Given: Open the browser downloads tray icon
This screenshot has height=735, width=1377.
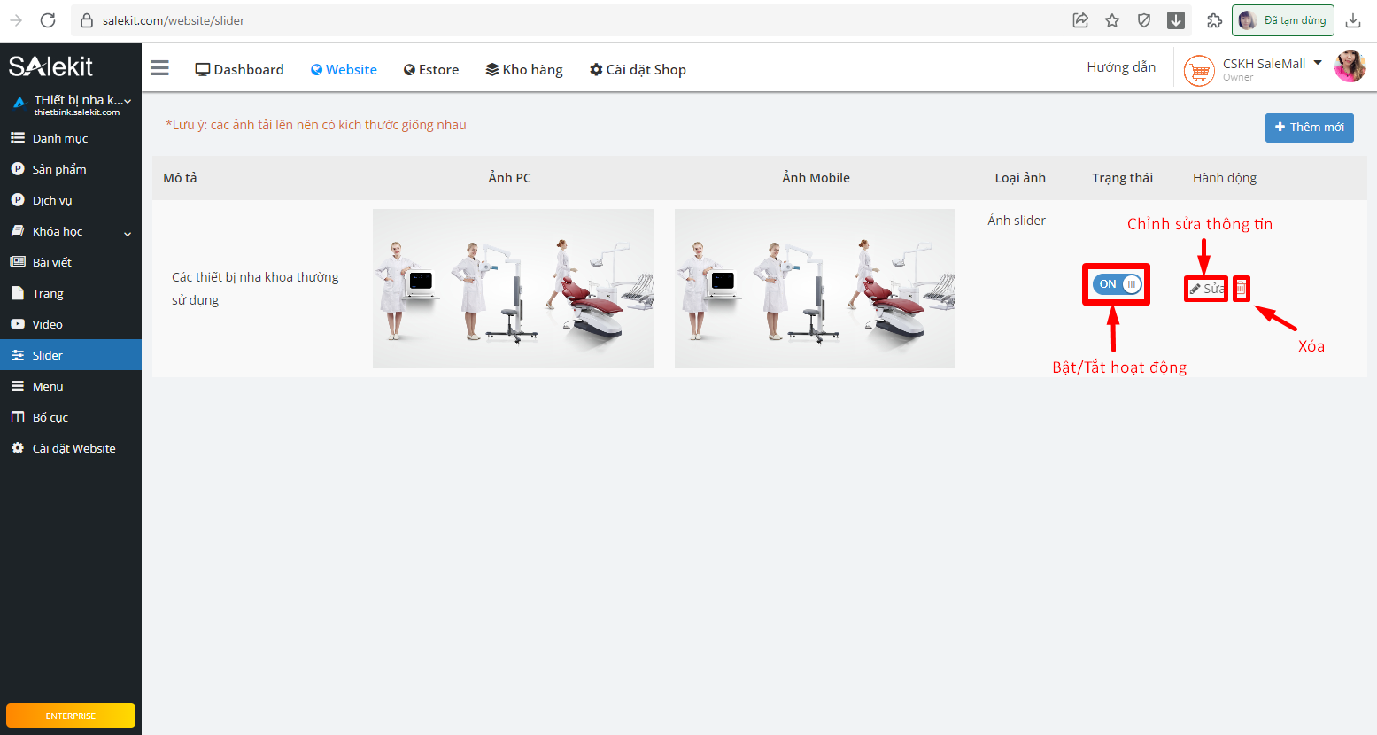Looking at the screenshot, I should [x=1353, y=20].
